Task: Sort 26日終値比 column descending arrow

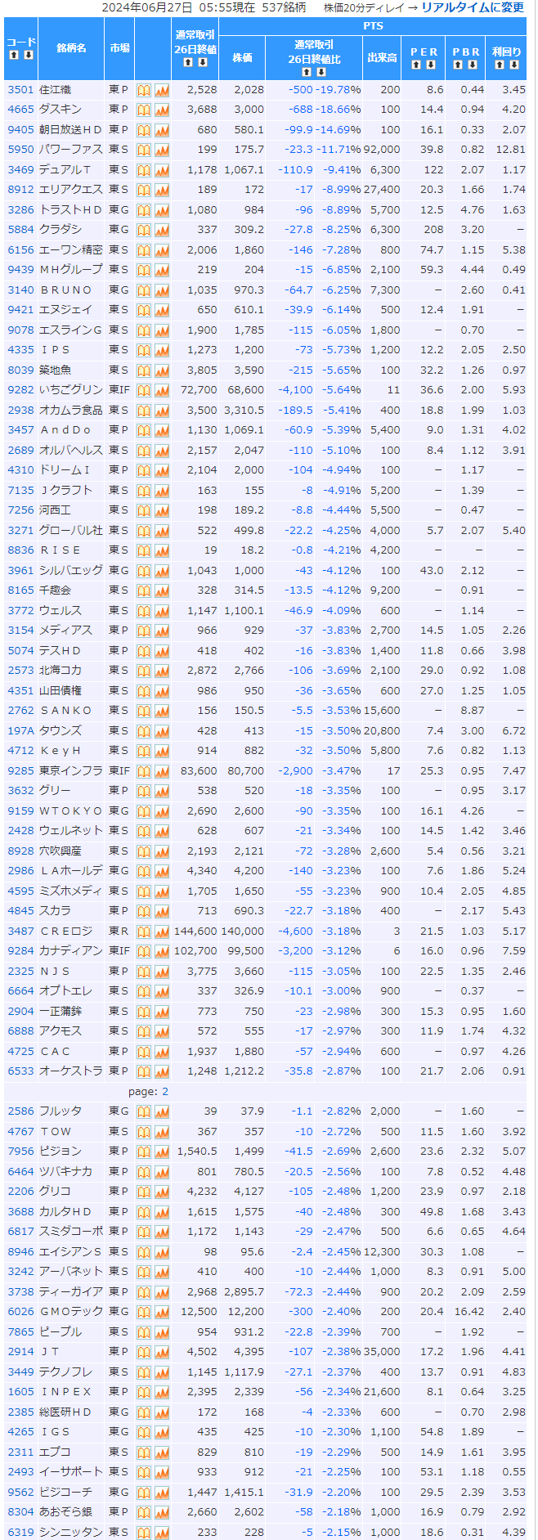Action: pyautogui.click(x=321, y=72)
